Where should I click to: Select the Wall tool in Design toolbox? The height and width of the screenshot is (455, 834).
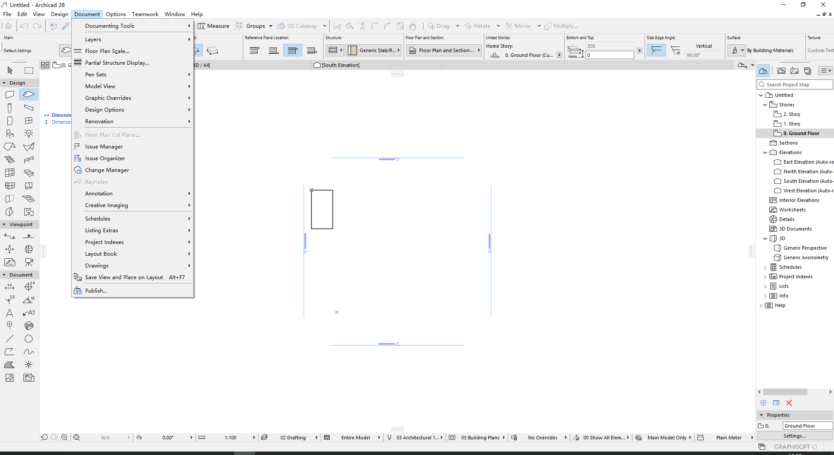coord(10,94)
